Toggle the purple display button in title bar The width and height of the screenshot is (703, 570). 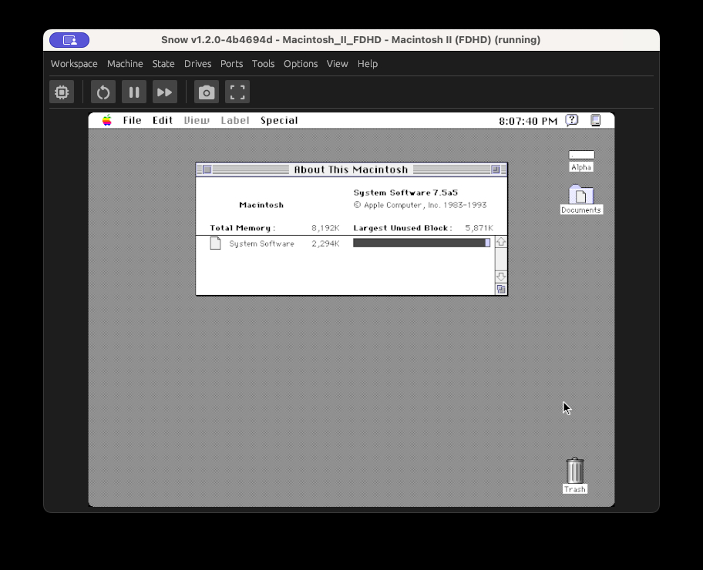pos(69,40)
